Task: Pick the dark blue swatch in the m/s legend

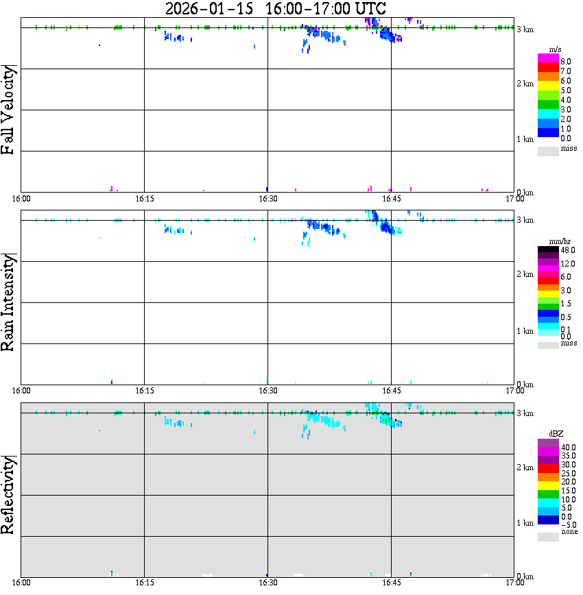Action: [x=548, y=133]
